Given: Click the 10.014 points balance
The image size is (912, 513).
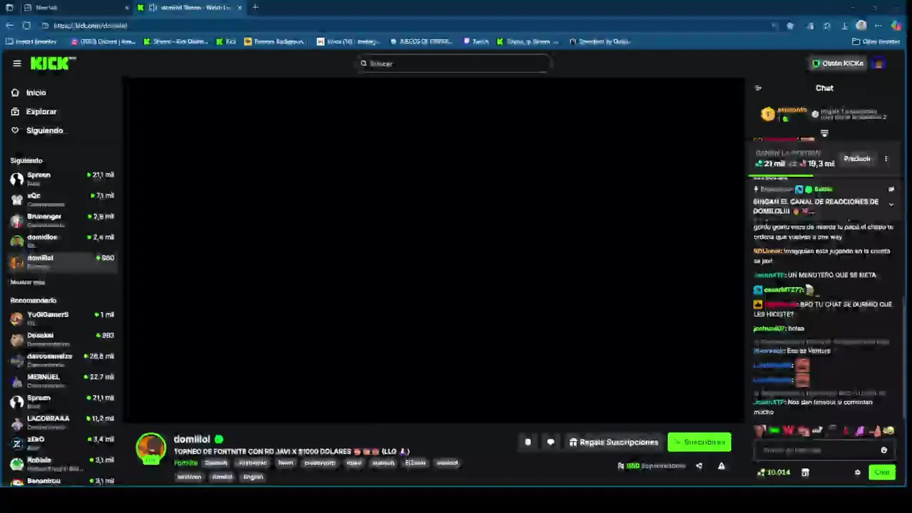Looking at the screenshot, I should pos(774,472).
